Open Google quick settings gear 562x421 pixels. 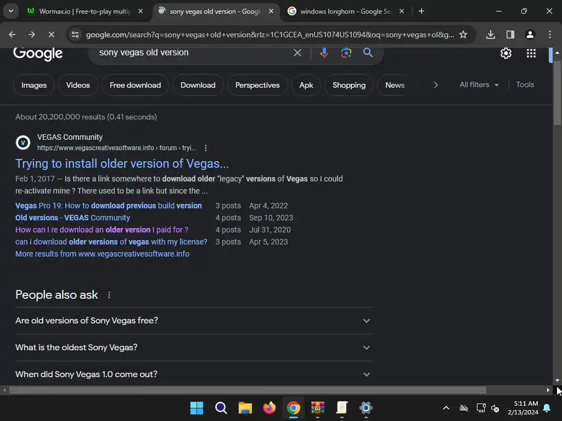click(505, 53)
